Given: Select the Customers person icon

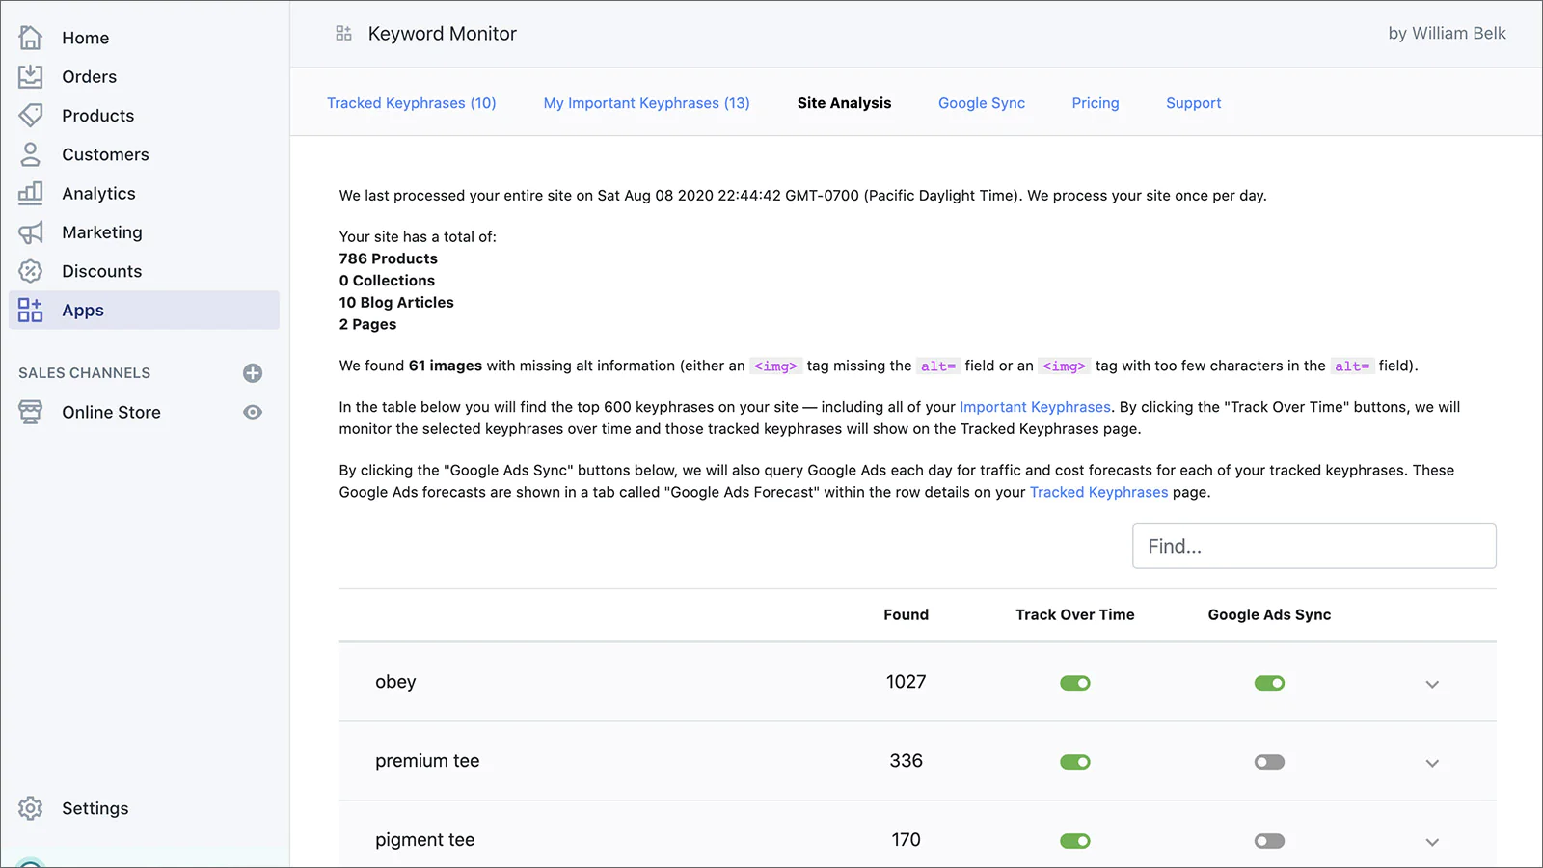Looking at the screenshot, I should (31, 154).
